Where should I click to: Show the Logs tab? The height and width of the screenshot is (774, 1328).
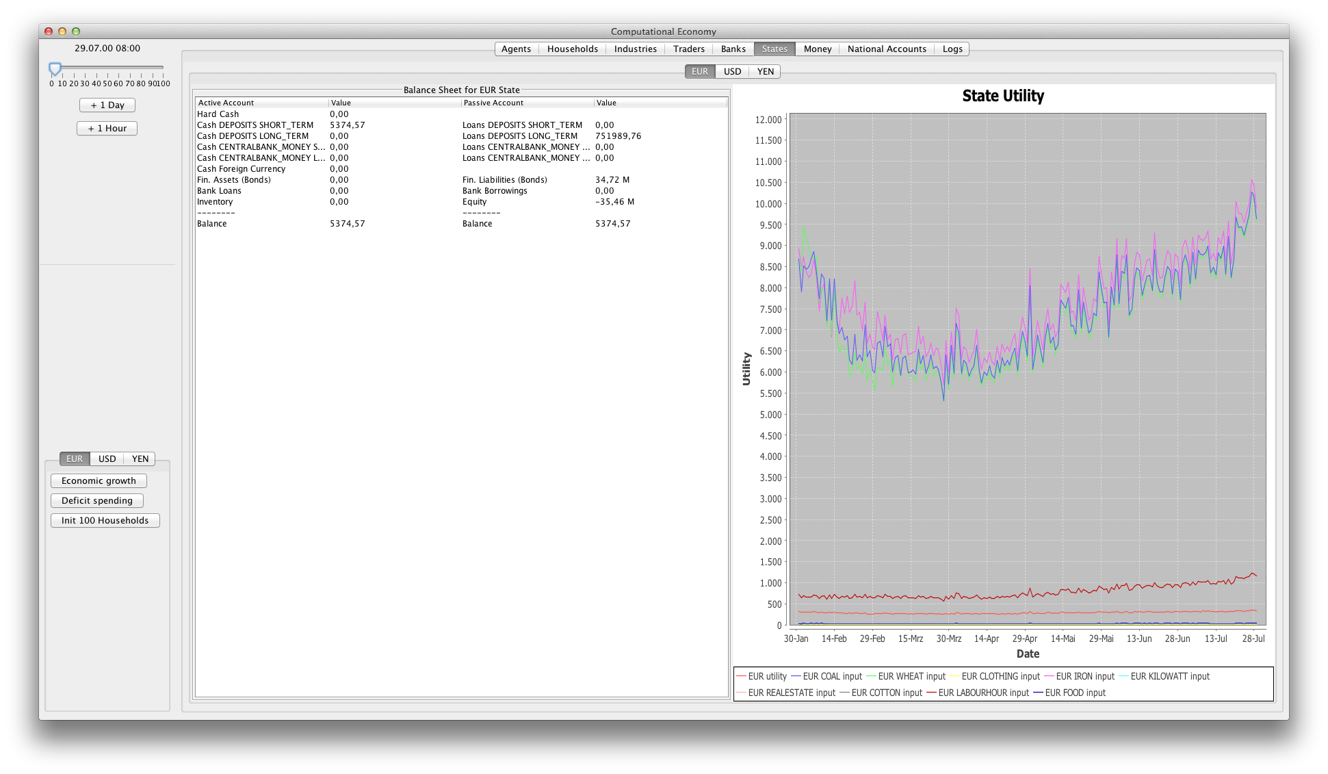coord(952,49)
